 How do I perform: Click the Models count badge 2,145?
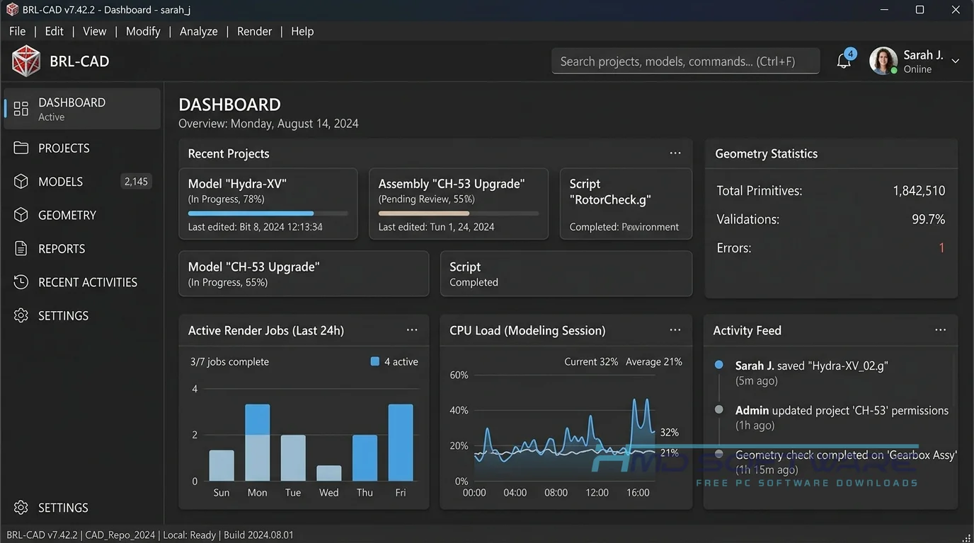[136, 182]
